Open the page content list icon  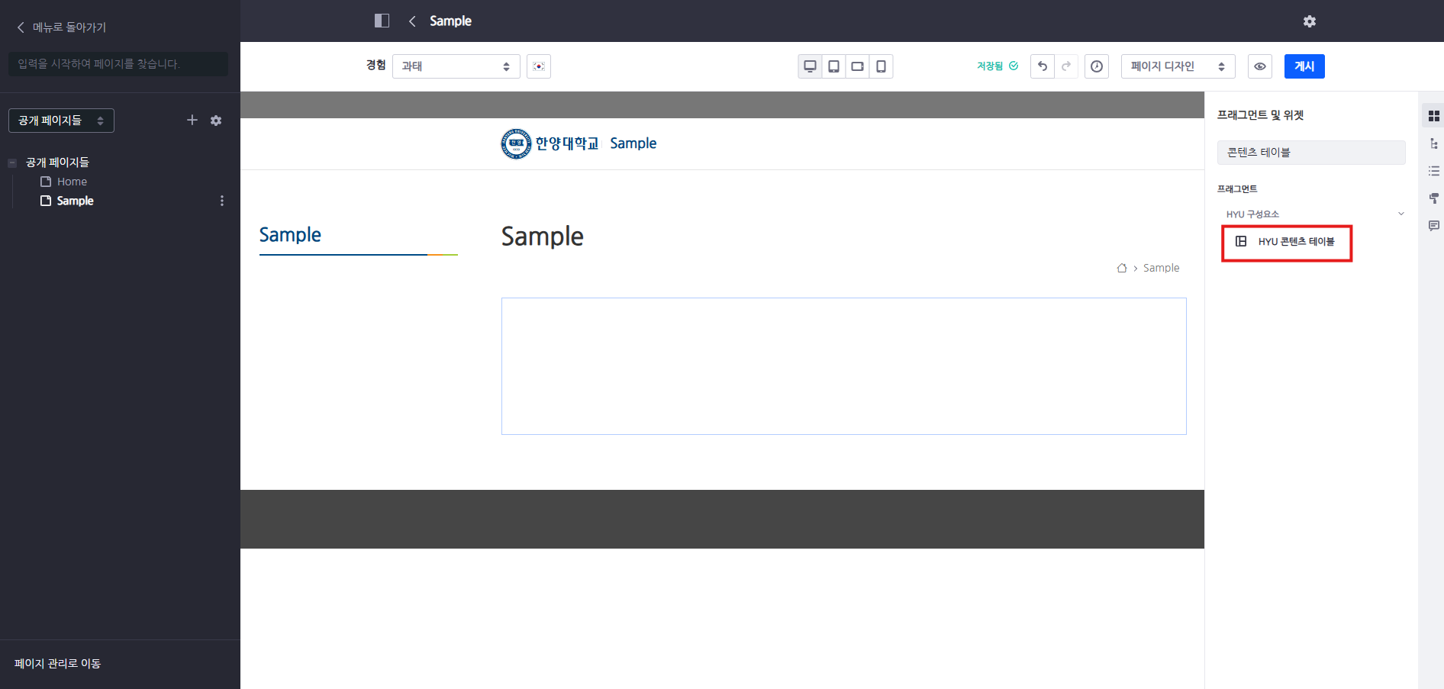(1434, 171)
